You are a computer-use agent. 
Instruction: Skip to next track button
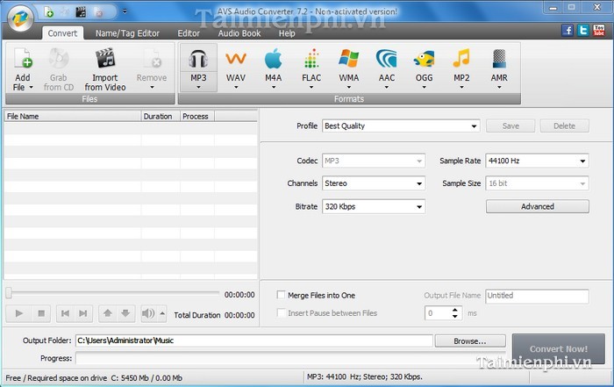click(83, 313)
